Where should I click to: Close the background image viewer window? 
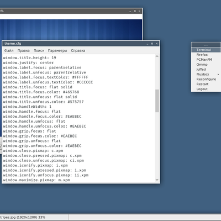pyautogui.click(x=139, y=11)
